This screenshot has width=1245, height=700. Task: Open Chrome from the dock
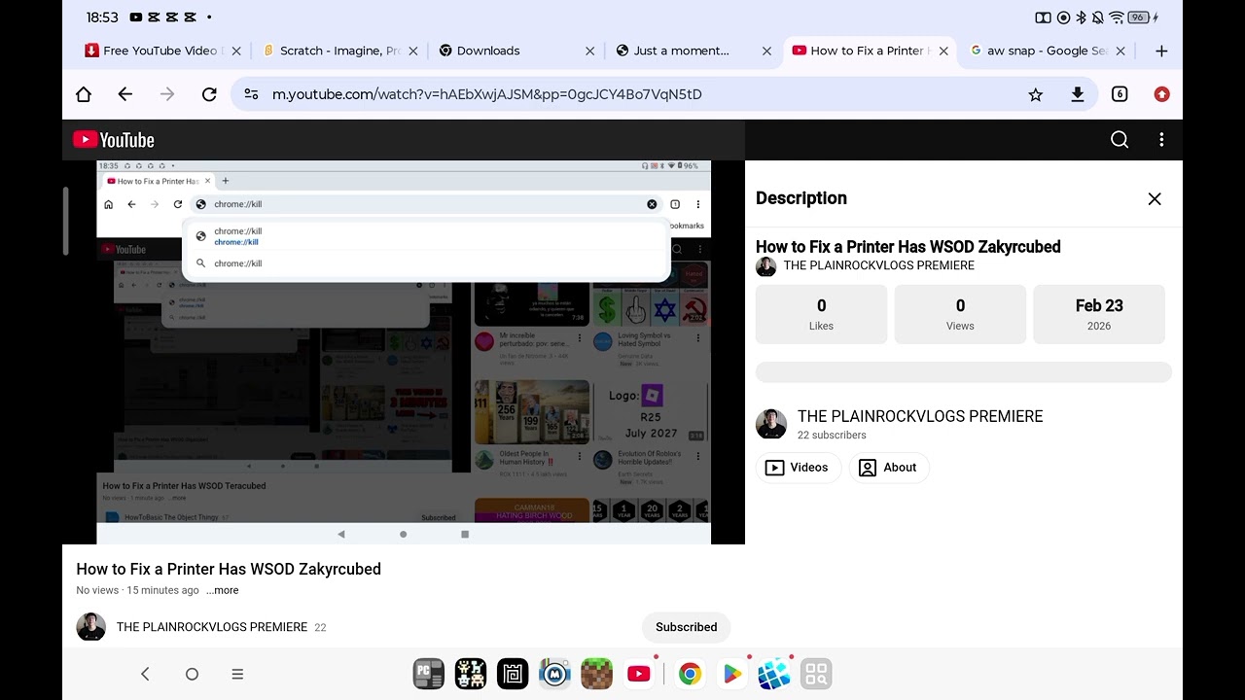coord(691,674)
